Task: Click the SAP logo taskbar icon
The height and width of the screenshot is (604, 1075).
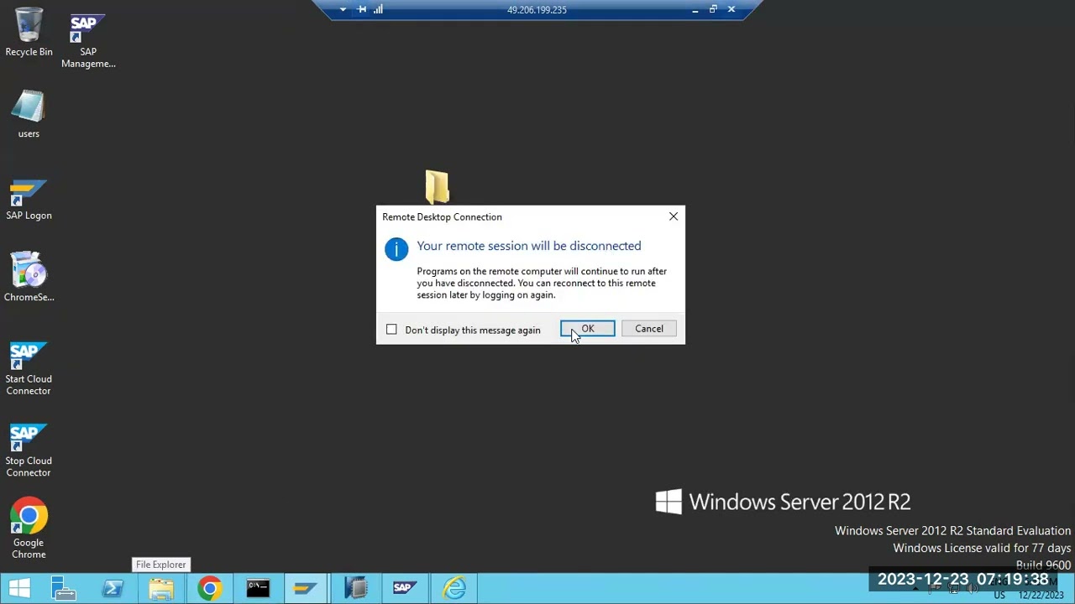Action: coord(405,588)
